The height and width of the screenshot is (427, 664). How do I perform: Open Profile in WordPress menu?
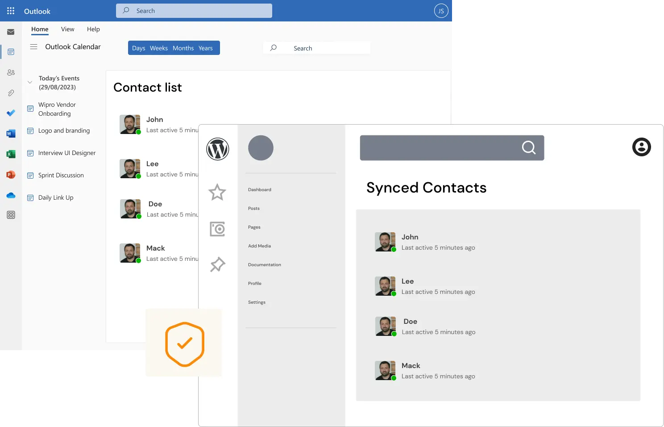255,284
